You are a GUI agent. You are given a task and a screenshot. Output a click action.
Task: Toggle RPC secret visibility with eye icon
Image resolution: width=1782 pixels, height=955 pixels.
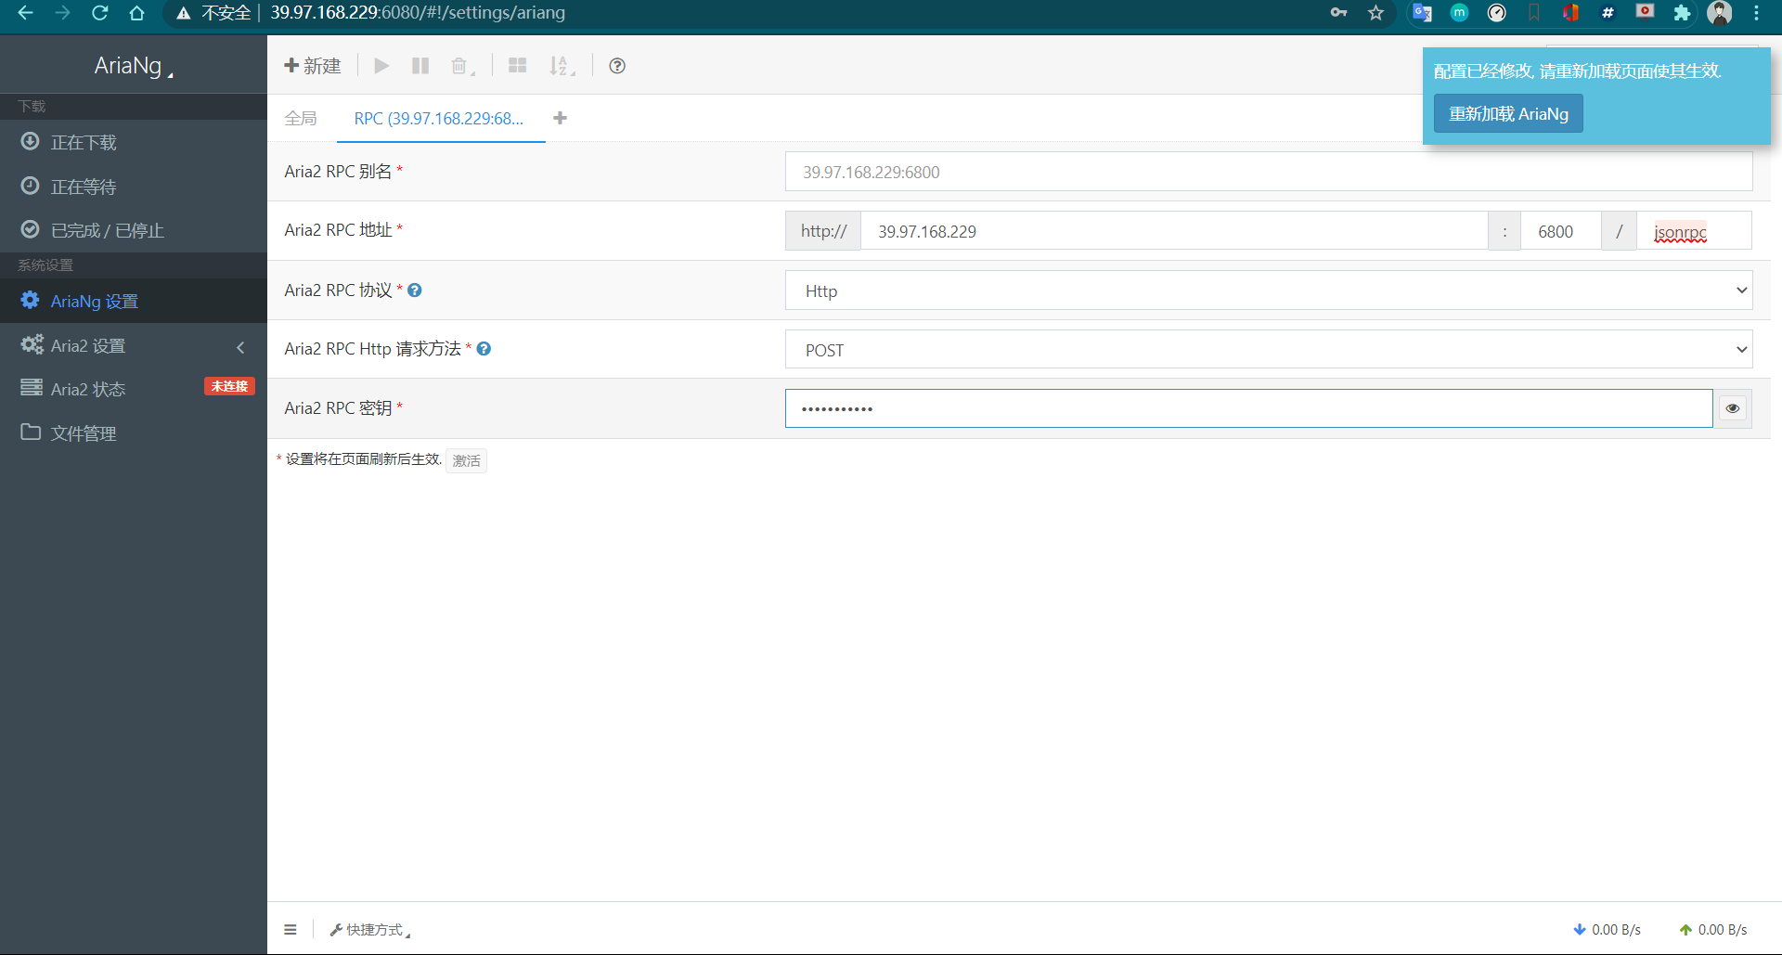pyautogui.click(x=1732, y=408)
